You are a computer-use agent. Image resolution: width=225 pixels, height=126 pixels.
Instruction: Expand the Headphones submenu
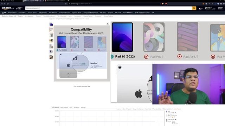pos(78,16)
